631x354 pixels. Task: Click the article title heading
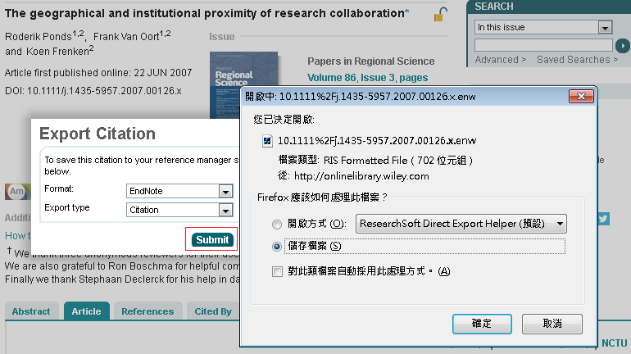point(207,13)
